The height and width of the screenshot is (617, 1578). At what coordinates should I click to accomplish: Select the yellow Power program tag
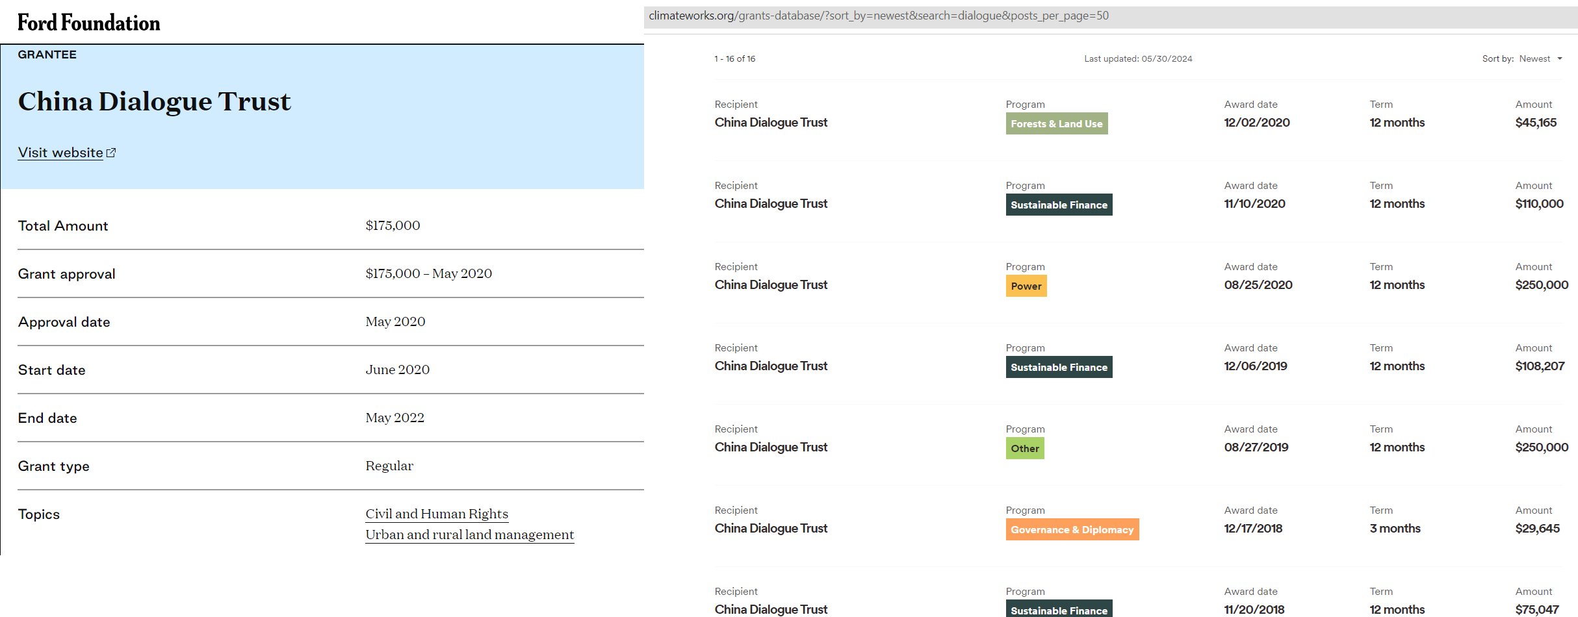[1026, 286]
